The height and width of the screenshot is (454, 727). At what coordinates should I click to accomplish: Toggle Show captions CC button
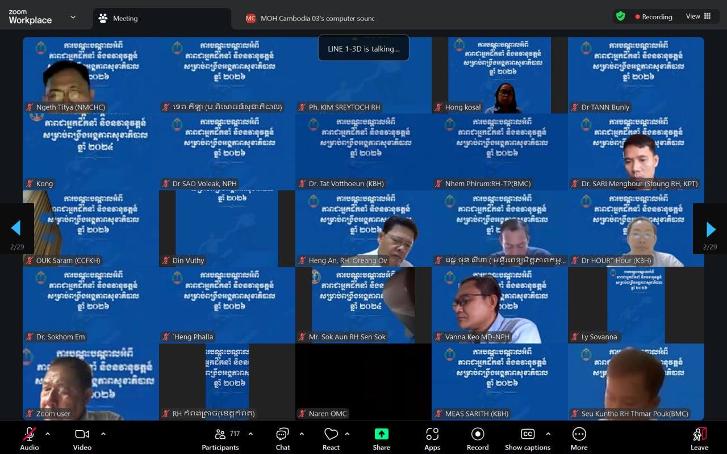tap(527, 439)
